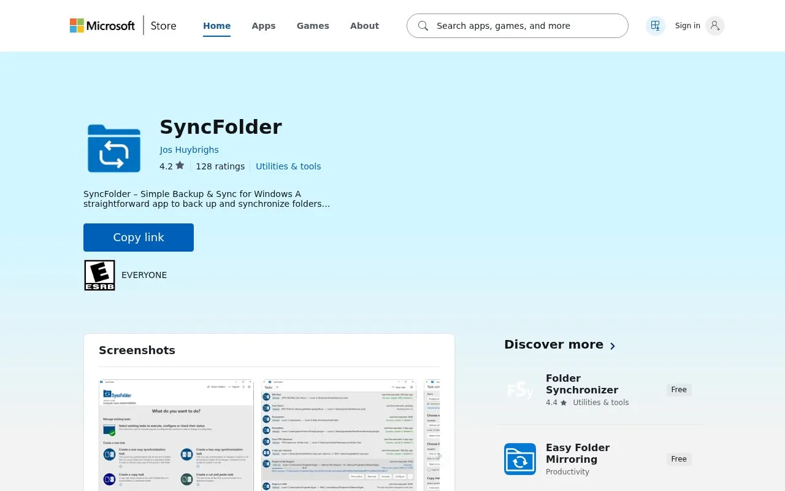
Task: Click the ESRB Everyone rating icon
Action: [x=100, y=275]
